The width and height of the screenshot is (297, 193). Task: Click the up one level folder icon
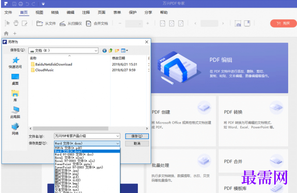tap(111, 51)
